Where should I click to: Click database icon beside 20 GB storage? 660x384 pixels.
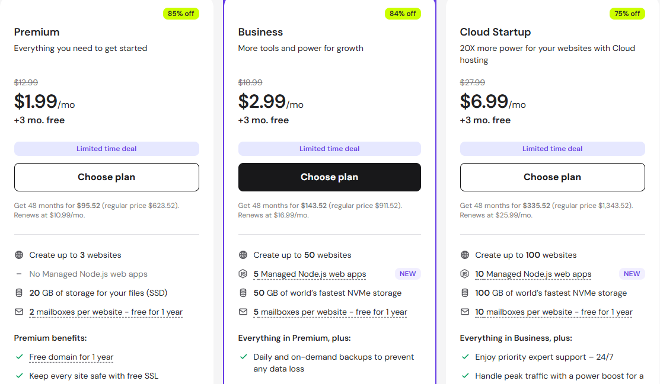(19, 293)
